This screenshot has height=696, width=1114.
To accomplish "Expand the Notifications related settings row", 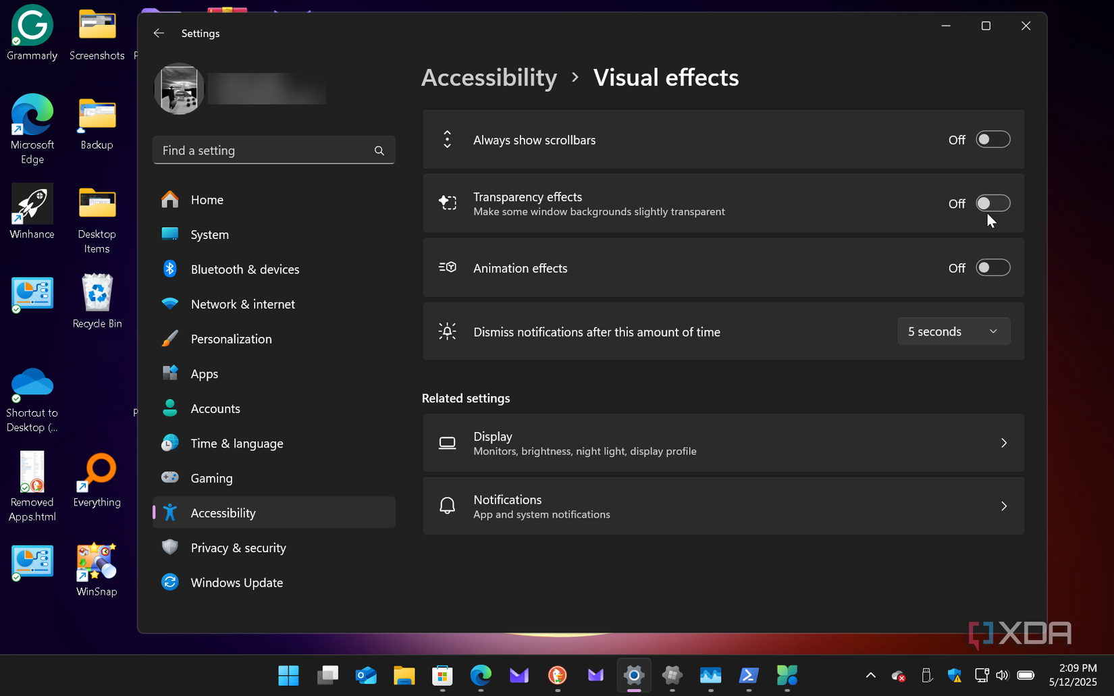I will 724,505.
